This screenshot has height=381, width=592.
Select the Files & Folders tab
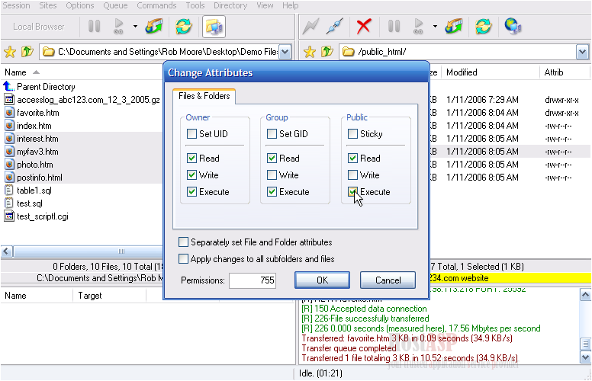click(204, 96)
